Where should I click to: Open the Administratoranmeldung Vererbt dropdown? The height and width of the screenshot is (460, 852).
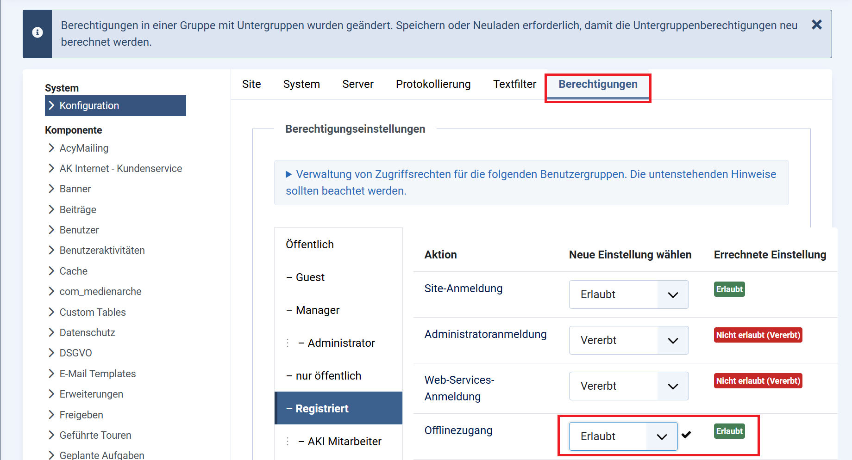(x=672, y=340)
